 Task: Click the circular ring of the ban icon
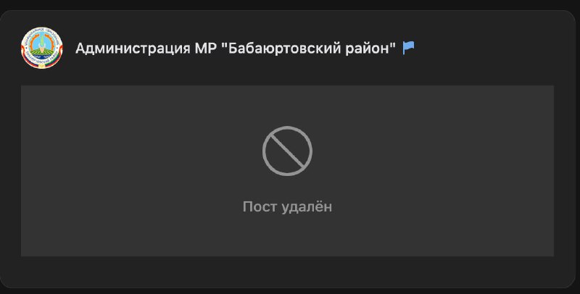tap(287, 128)
